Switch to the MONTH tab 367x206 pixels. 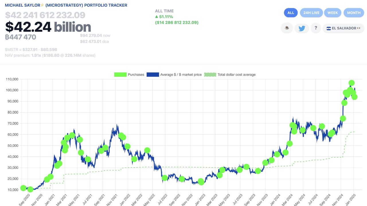coord(354,13)
